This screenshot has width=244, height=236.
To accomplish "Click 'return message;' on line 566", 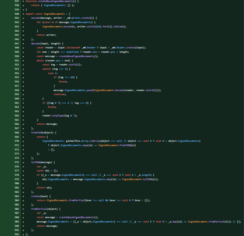I will tap(47, 124).
